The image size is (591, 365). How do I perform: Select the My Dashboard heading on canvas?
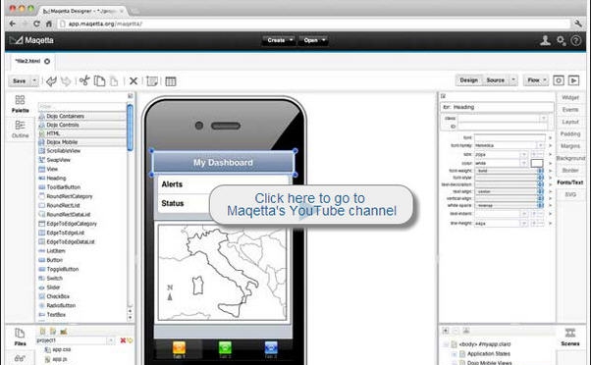pos(223,162)
